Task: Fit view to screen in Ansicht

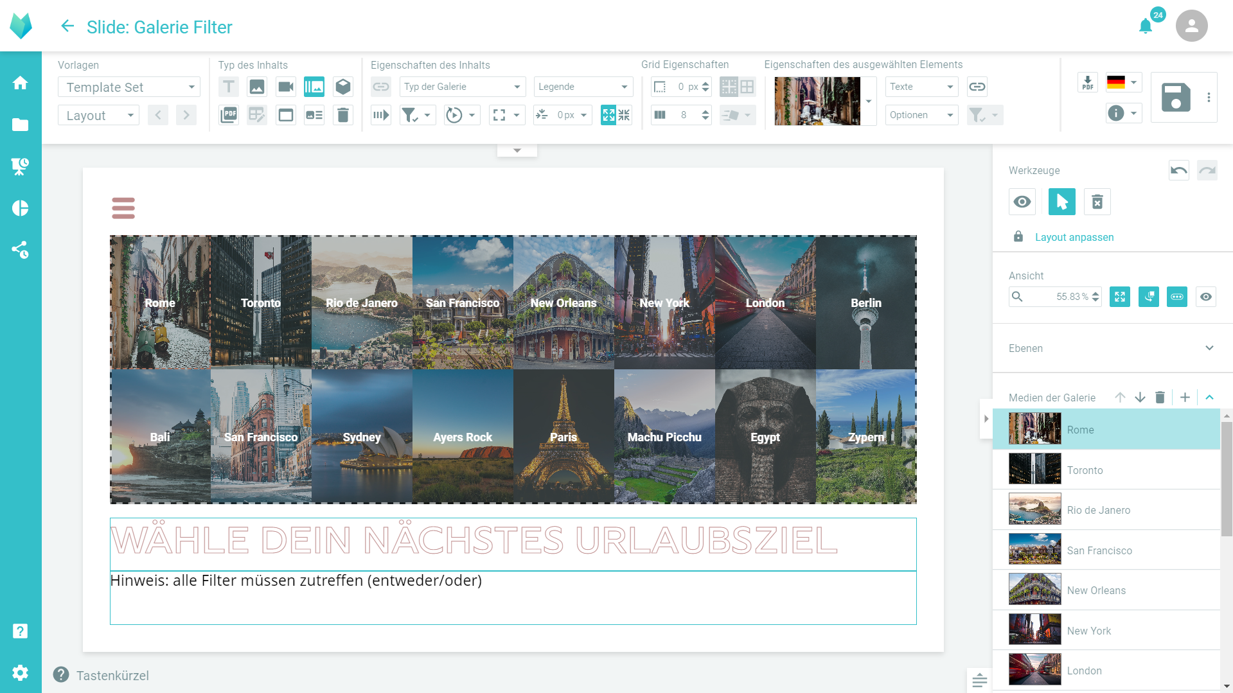Action: coord(1120,297)
